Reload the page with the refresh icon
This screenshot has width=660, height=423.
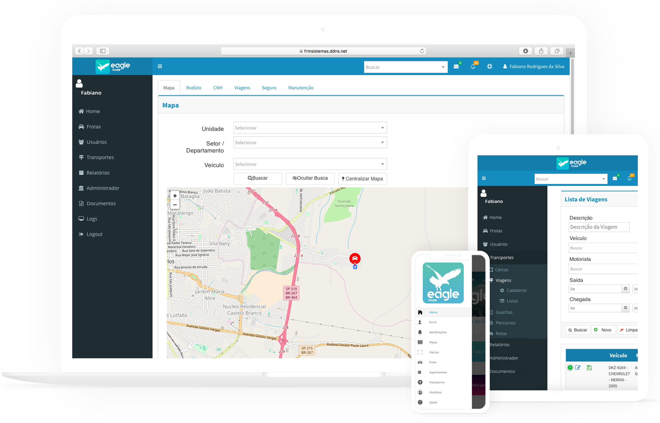pyautogui.click(x=422, y=51)
